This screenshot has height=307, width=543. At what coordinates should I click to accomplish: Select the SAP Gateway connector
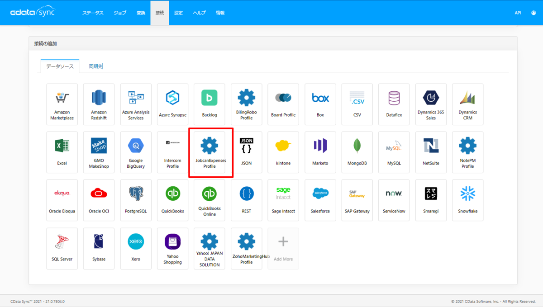point(357,200)
